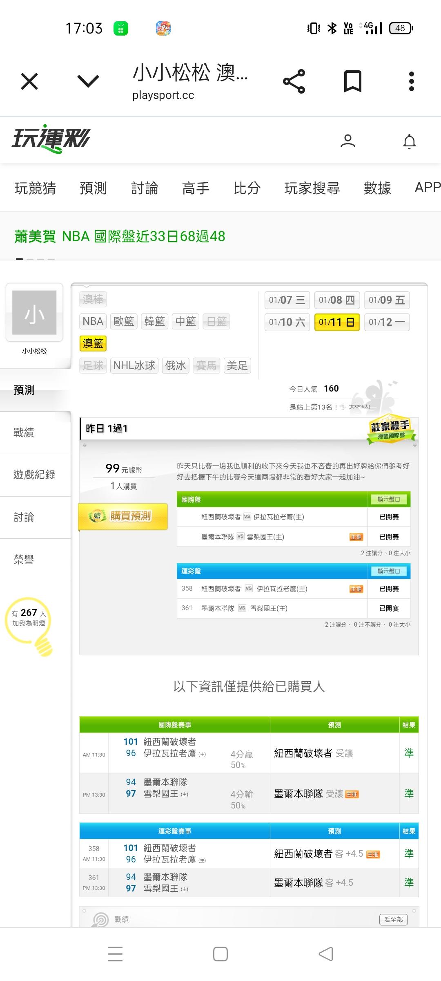This screenshot has width=441, height=981.
Task: Open the user account profile icon
Action: (348, 141)
